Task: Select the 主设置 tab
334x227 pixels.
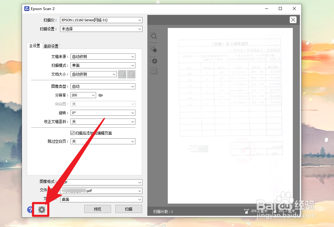Action: coord(34,46)
